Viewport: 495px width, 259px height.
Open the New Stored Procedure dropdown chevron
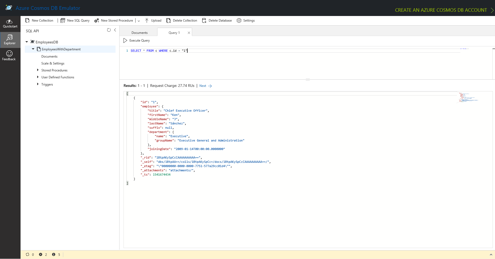pyautogui.click(x=139, y=21)
